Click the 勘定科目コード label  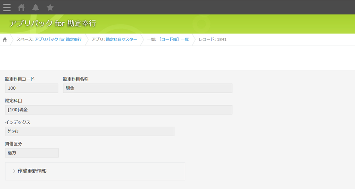[20, 79]
